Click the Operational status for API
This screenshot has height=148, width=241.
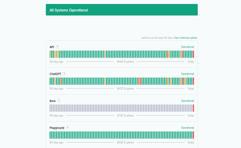[x=187, y=47]
